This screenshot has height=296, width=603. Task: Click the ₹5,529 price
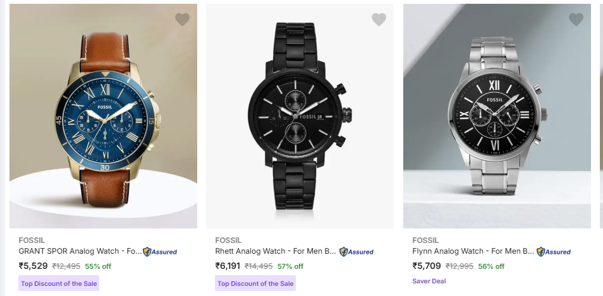coord(33,266)
